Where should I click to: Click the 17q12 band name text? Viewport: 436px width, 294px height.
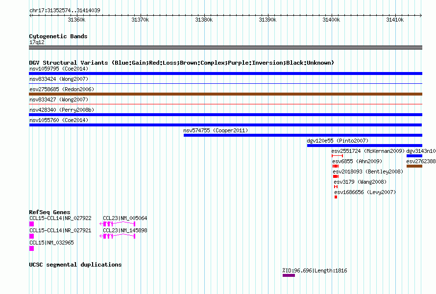(37, 42)
